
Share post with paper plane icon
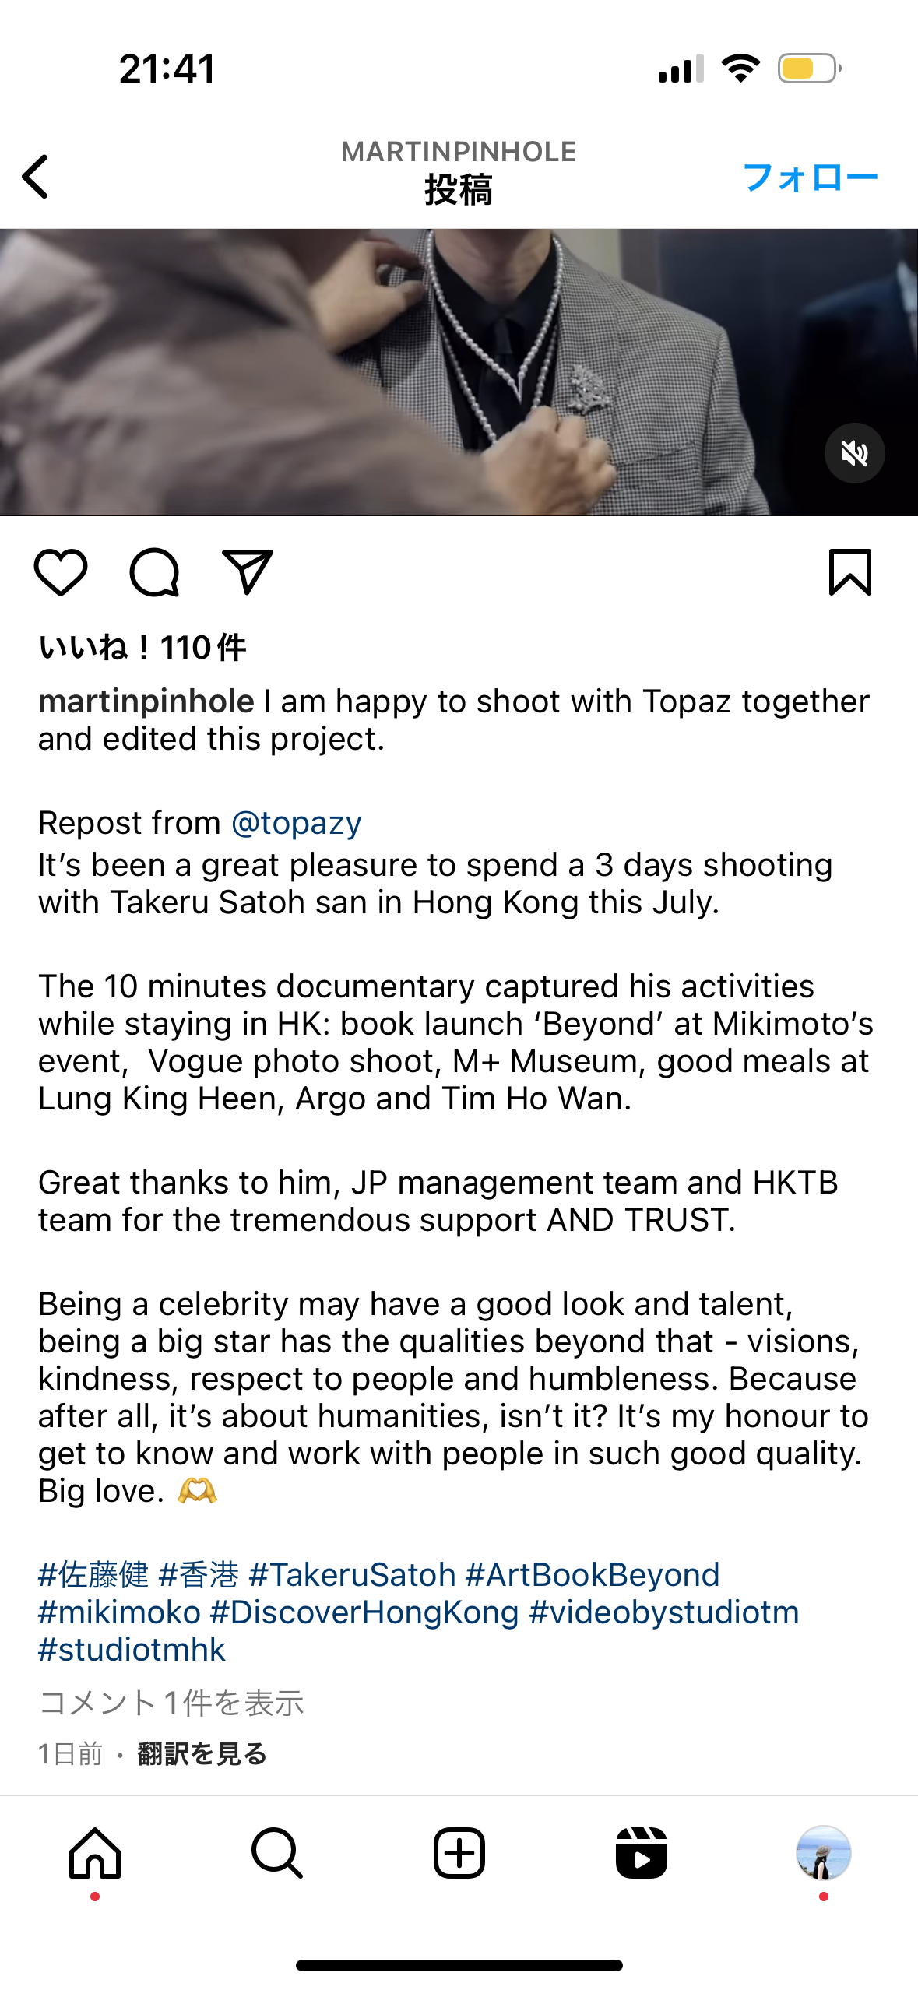tap(248, 572)
